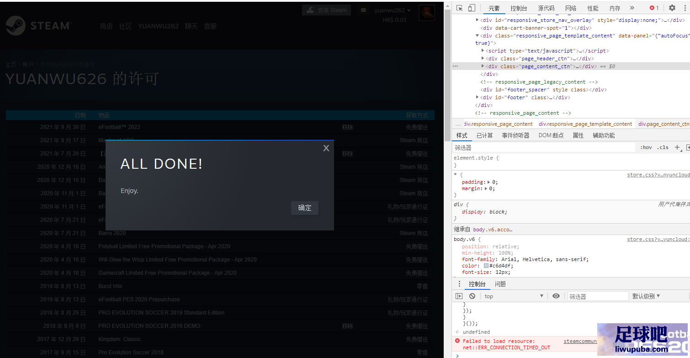This screenshot has width=690, height=358.
Task: Toggle the device toolbar icon in DevTools
Action: pos(472,8)
